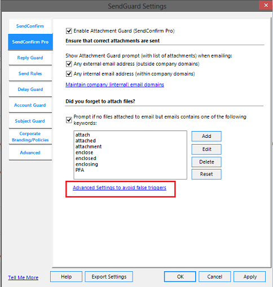The image size is (273, 287).
Task: Select the 'PFA' keyword in list
Action: point(80,170)
